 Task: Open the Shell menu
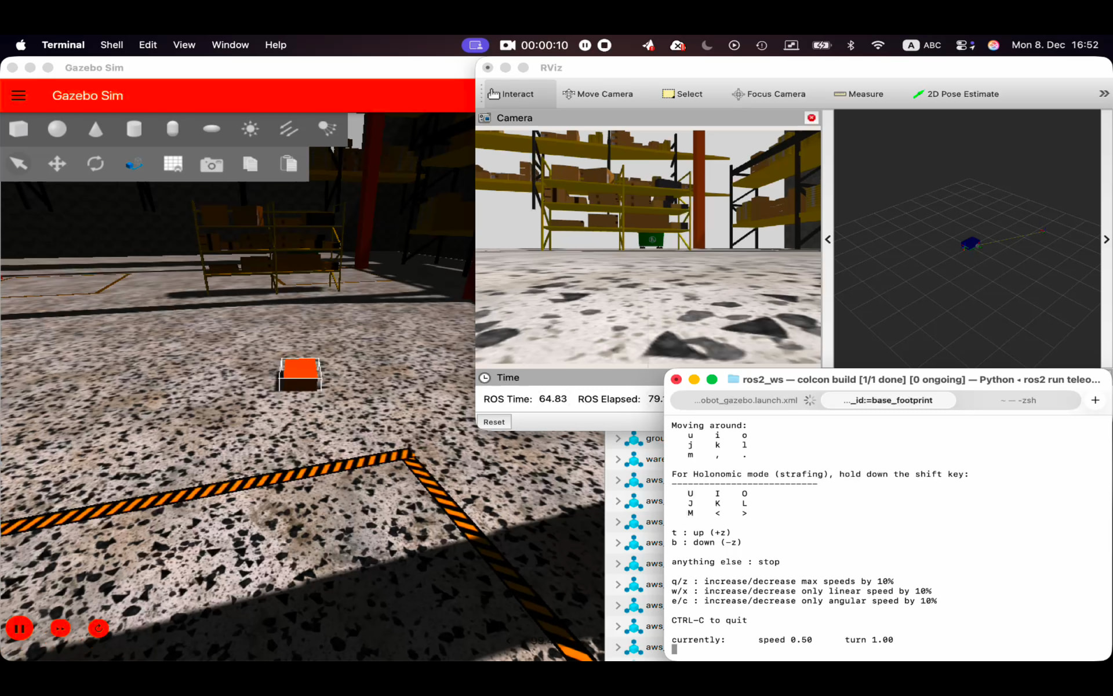111,45
